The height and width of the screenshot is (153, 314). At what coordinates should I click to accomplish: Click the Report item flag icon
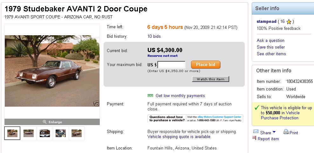pos(254,138)
